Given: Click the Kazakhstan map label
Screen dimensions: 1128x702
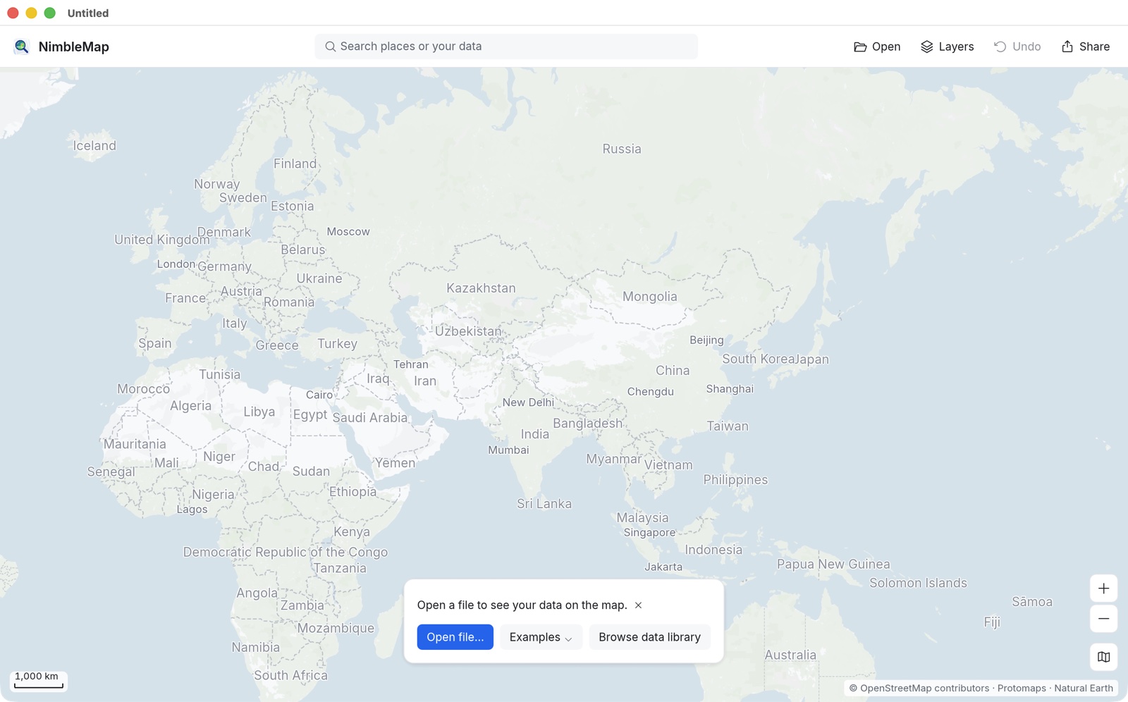Looking at the screenshot, I should tap(481, 288).
